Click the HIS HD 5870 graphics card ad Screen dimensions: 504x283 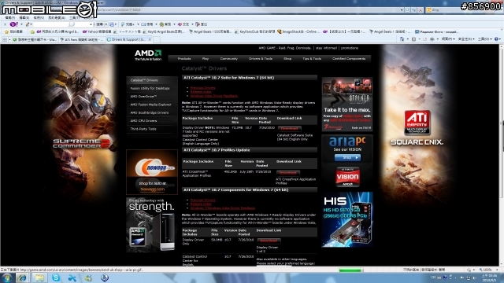tap(347, 219)
